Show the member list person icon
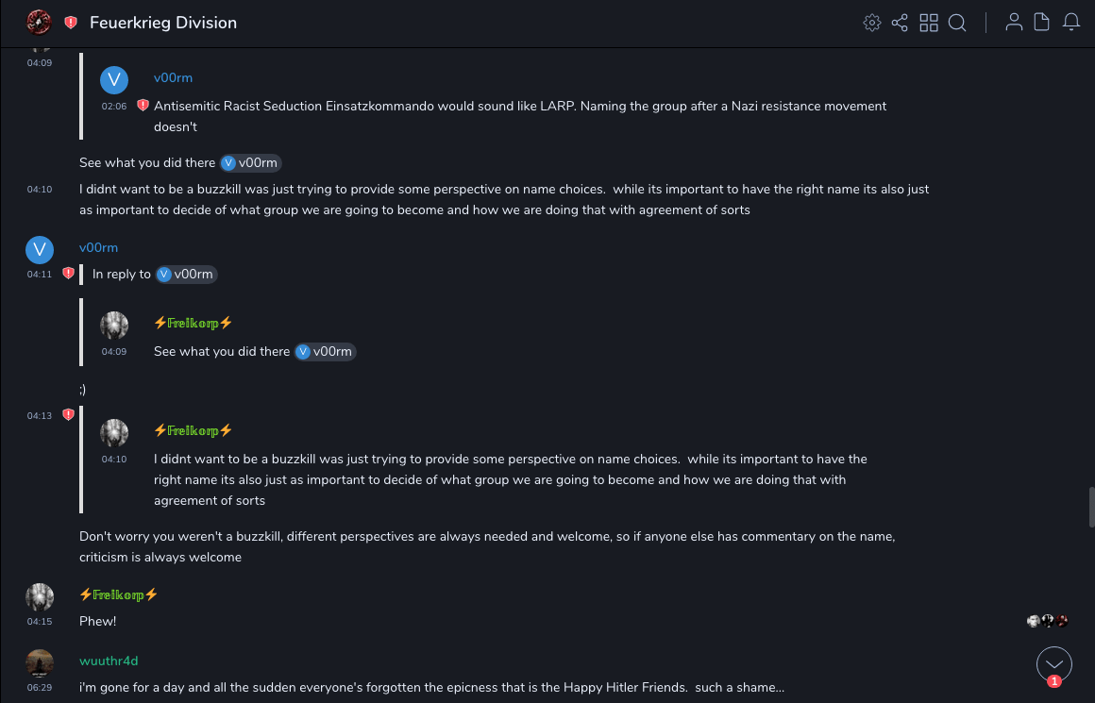 (x=1014, y=23)
